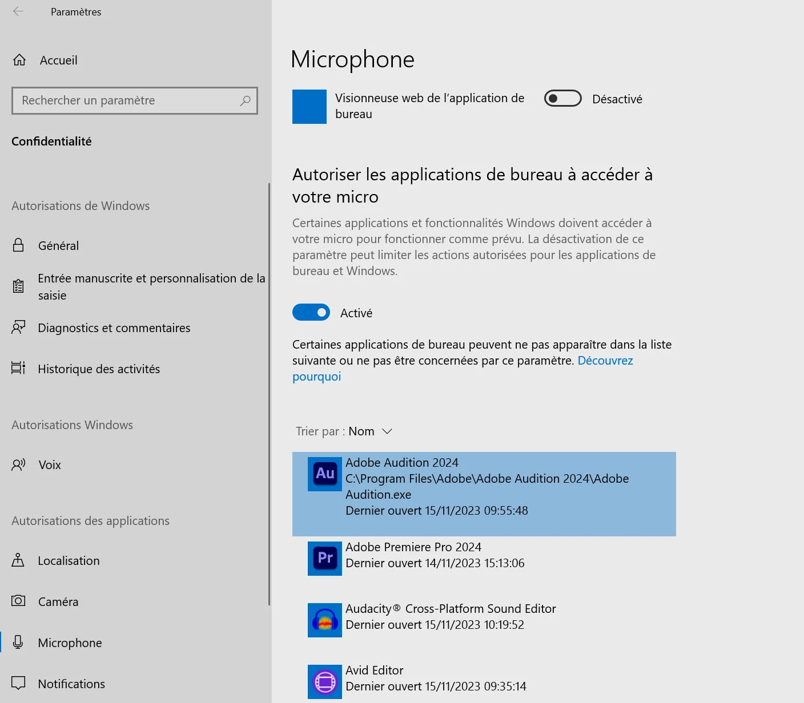This screenshot has height=703, width=804.
Task: Click the Microphone page heading
Action: (x=352, y=59)
